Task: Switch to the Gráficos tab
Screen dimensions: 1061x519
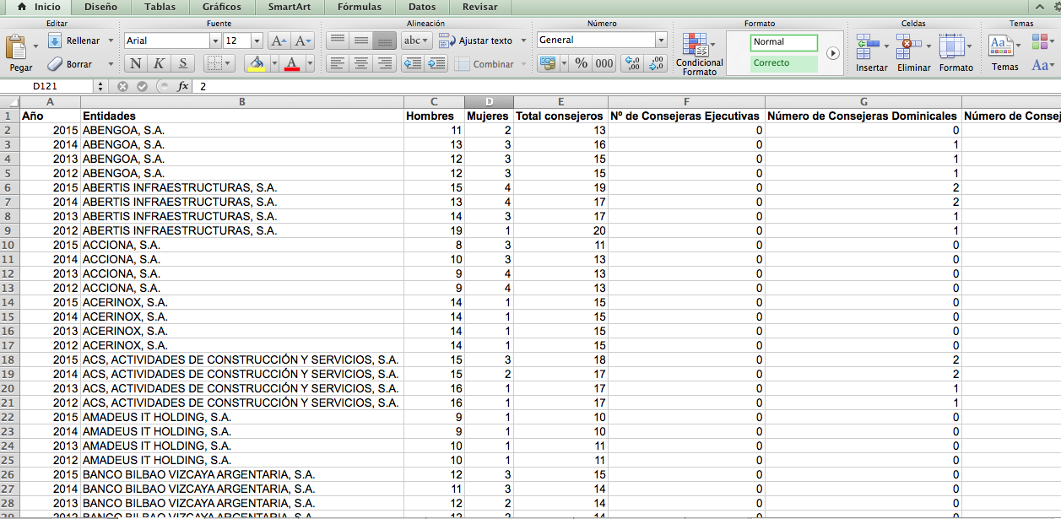Action: [222, 7]
